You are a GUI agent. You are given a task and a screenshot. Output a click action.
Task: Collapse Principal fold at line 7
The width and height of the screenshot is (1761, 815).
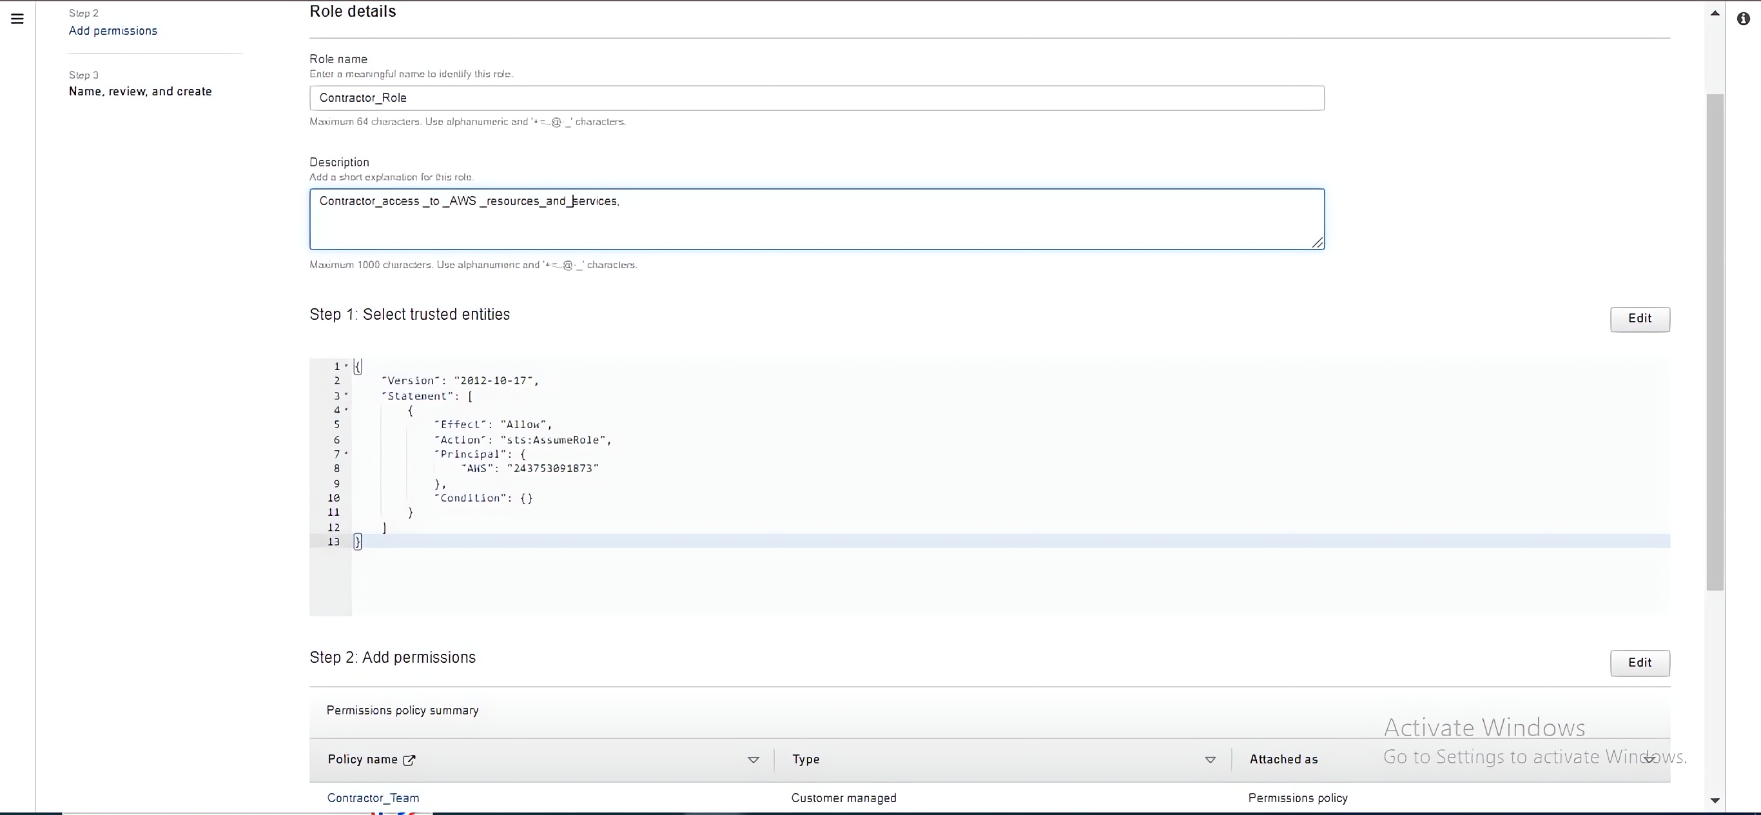[347, 453]
